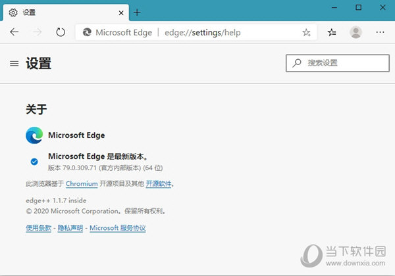Open the three-dot settings and more menu
Viewport: 395px width, 276px height.
380,32
